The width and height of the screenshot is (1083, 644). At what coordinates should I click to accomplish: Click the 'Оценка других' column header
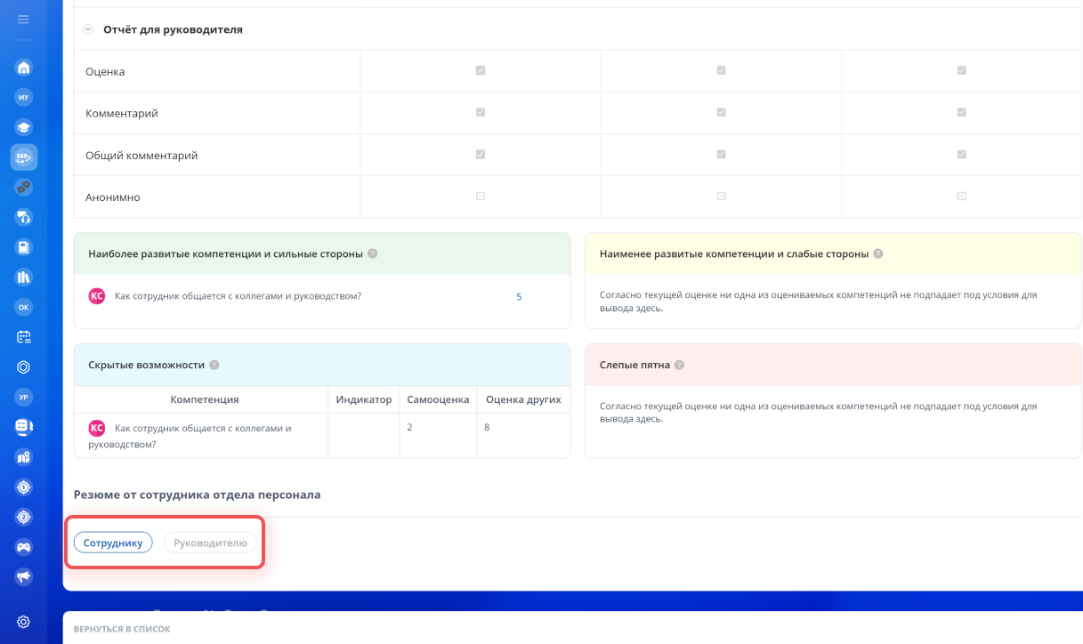pos(523,399)
